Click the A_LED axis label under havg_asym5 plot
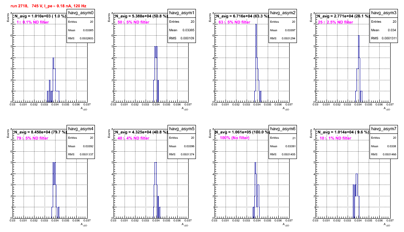404x232 pixels. [x=185, y=225]
